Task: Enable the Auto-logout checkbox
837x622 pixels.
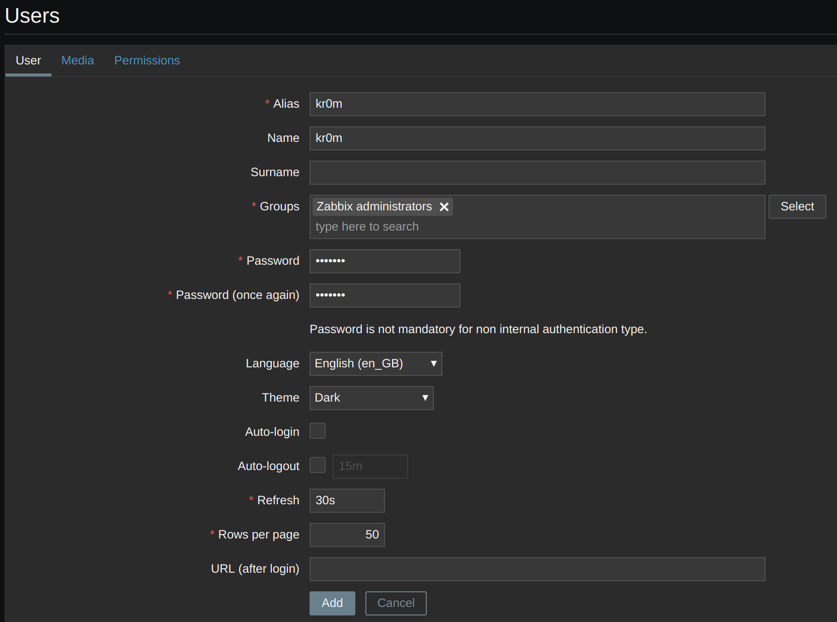Action: (x=318, y=465)
